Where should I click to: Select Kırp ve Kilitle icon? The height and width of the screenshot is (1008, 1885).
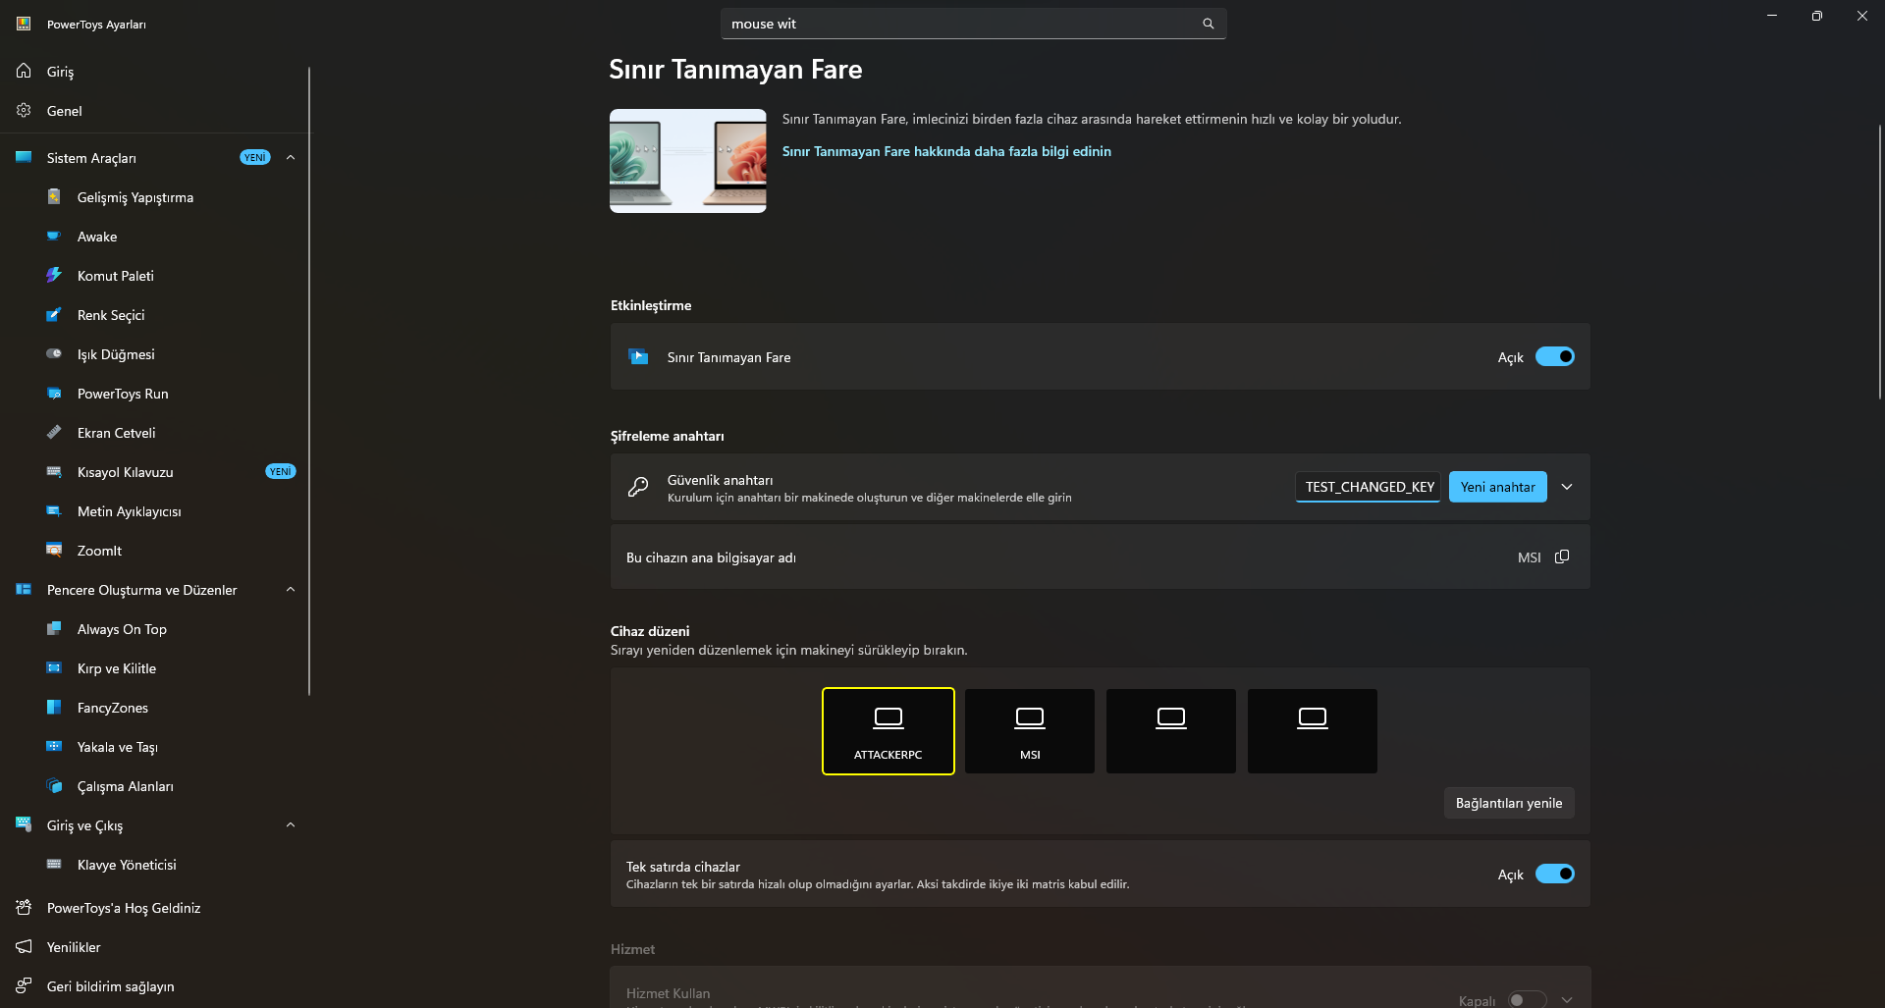pyautogui.click(x=54, y=667)
